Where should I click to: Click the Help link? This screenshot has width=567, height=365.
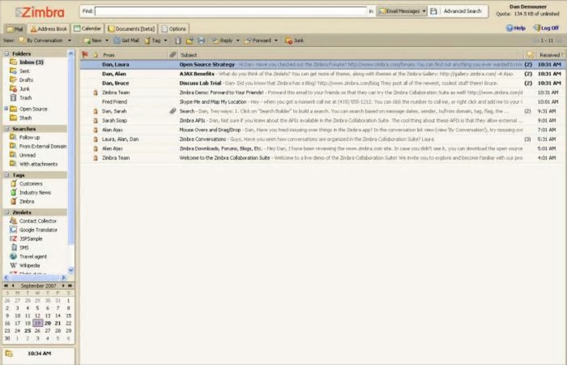[x=516, y=28]
